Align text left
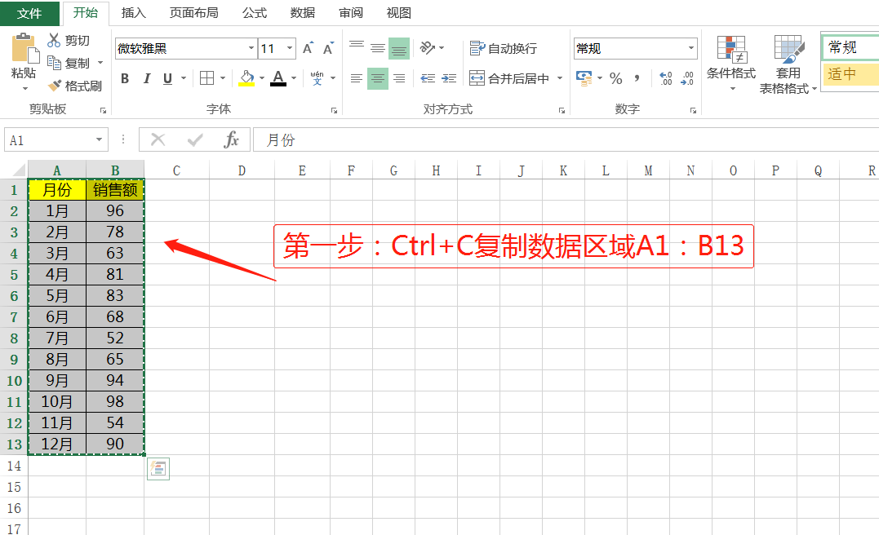 tap(357, 78)
